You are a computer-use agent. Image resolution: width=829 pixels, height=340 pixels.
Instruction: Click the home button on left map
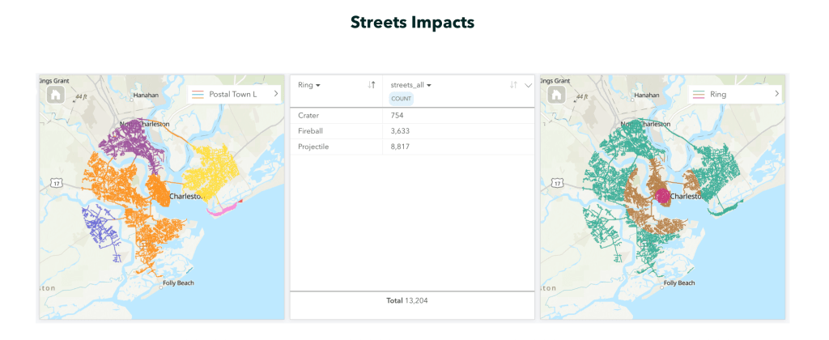click(x=54, y=95)
